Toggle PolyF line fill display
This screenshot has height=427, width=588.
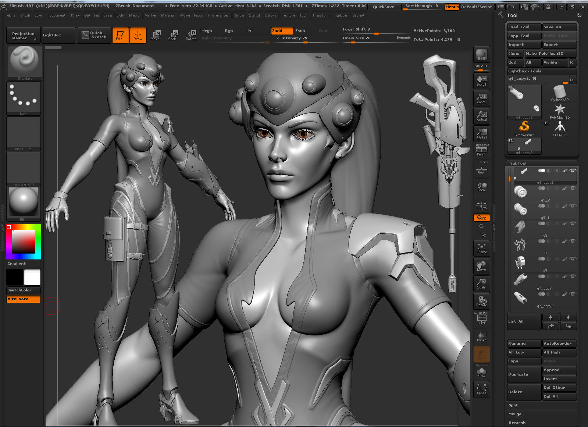click(x=481, y=318)
